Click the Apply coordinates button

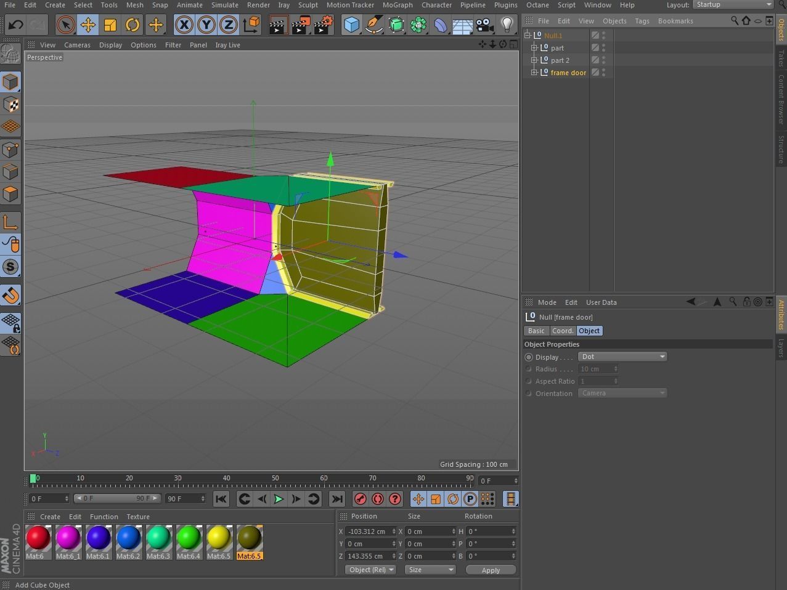tap(491, 570)
